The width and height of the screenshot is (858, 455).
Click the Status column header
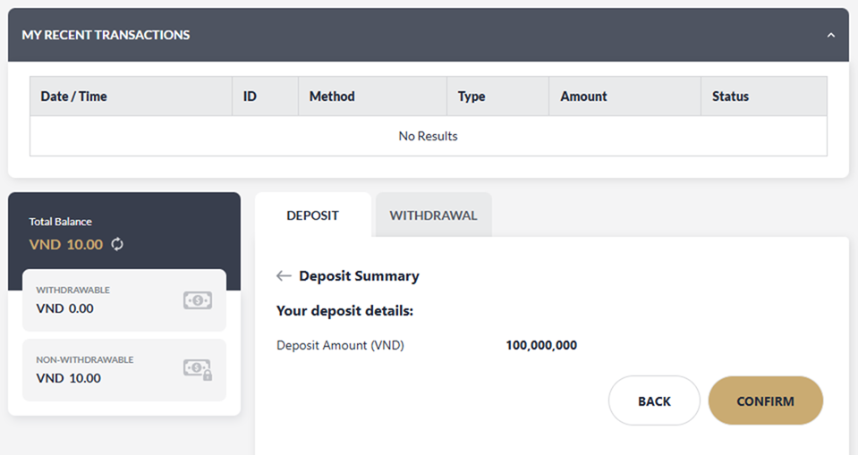click(x=730, y=97)
